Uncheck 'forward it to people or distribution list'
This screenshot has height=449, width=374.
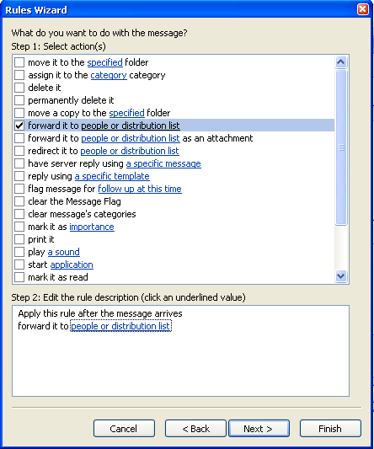pyautogui.click(x=19, y=126)
